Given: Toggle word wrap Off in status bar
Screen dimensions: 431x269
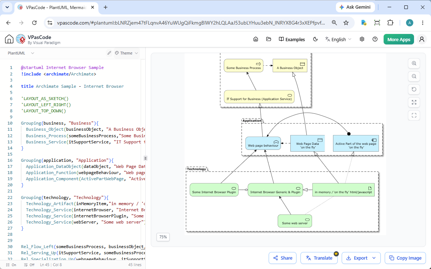Looking at the screenshot, I should pyautogui.click(x=29, y=265).
